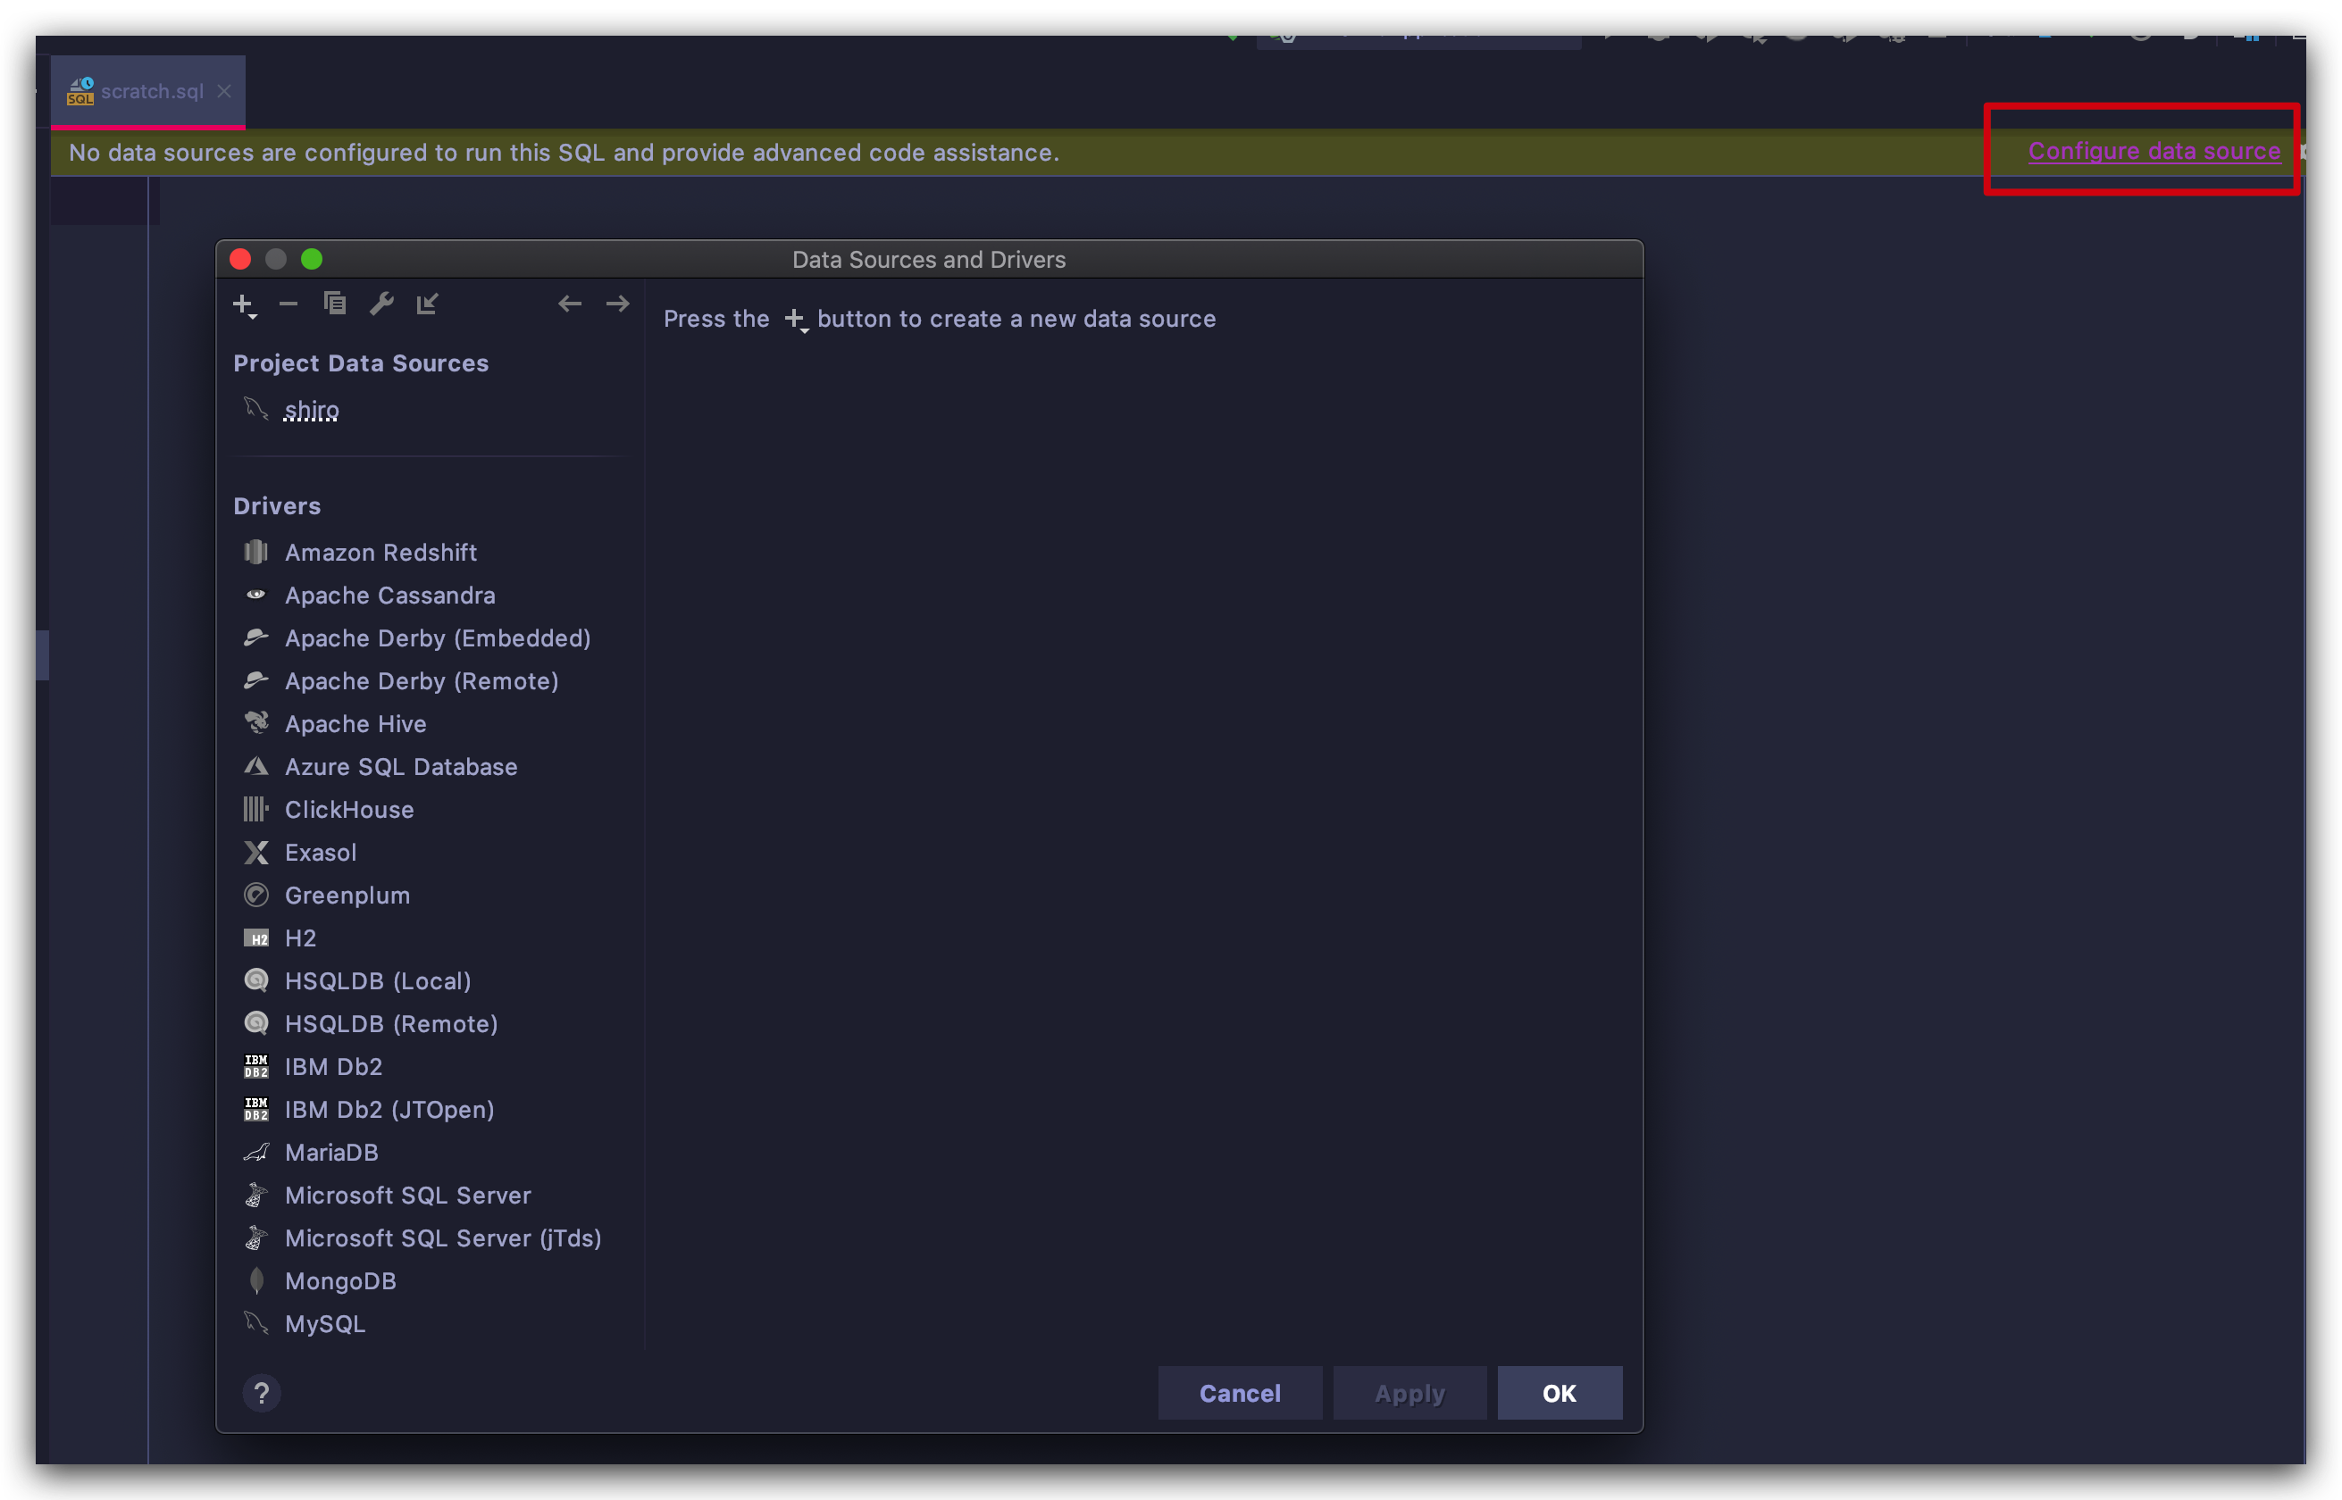Image resolution: width=2342 pixels, height=1500 pixels.
Task: Add a new data source with plus button
Action: point(244,304)
